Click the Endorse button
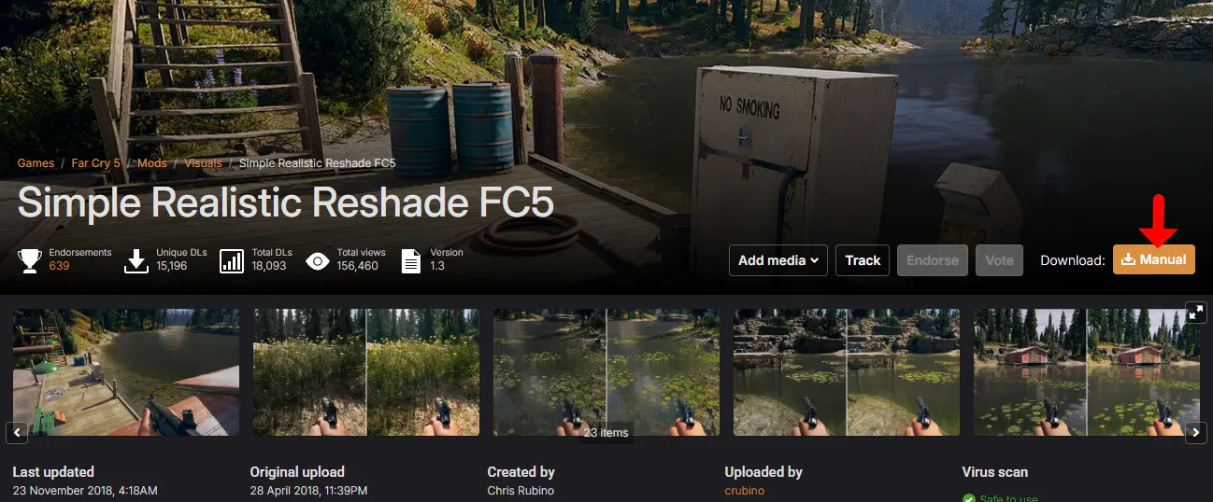 933,260
